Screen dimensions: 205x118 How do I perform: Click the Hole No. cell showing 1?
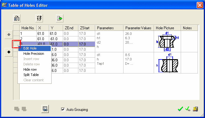point(28,34)
